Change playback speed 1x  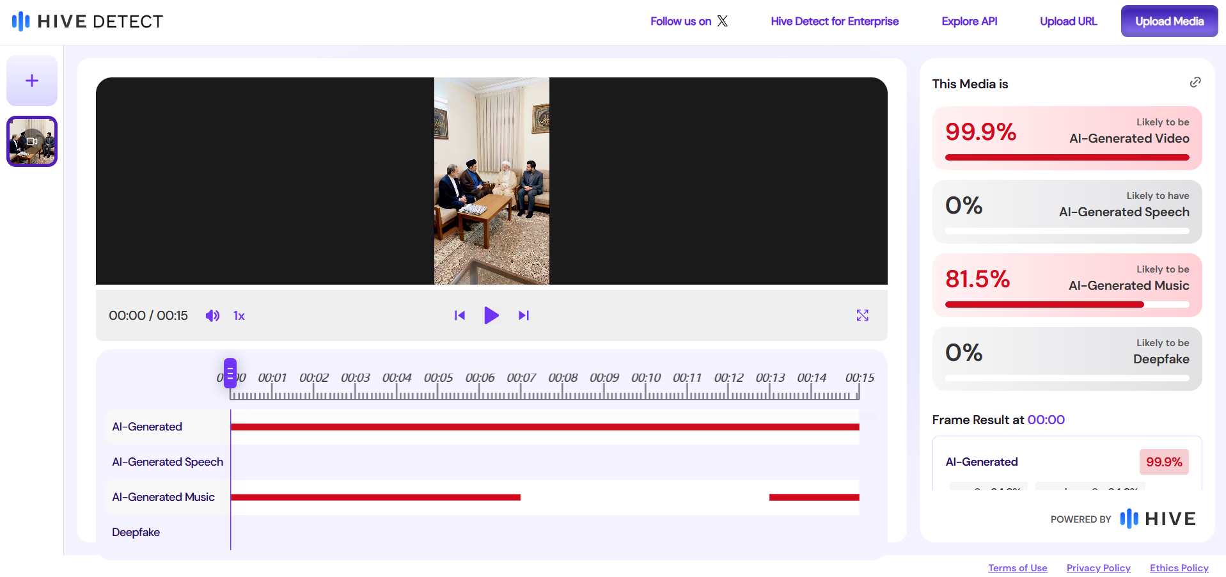point(239,315)
